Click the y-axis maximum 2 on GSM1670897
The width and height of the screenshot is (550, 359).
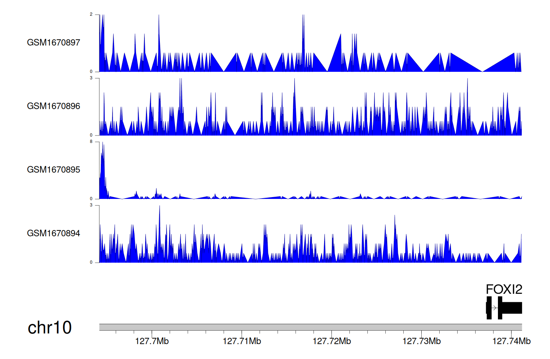tap(91, 15)
